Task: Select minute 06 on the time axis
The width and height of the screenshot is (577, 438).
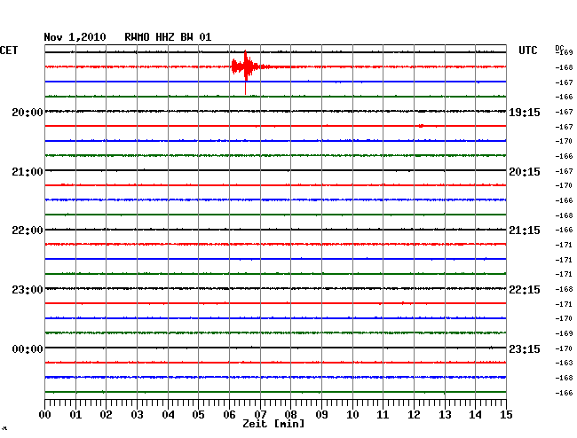Action: click(229, 414)
